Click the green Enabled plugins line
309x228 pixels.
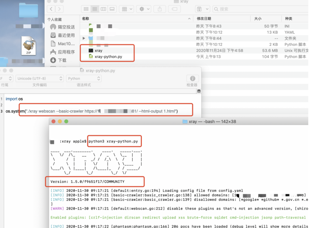(178, 218)
